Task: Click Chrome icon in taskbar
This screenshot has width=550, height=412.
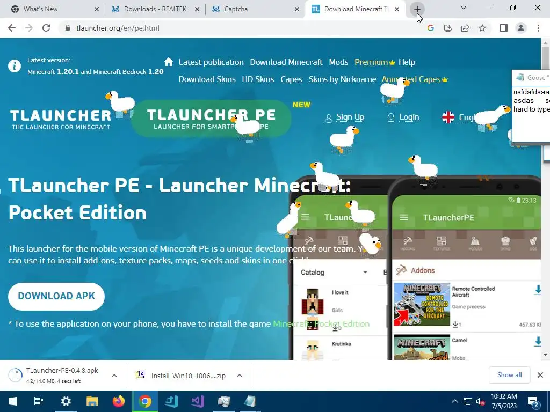Action: click(x=145, y=401)
